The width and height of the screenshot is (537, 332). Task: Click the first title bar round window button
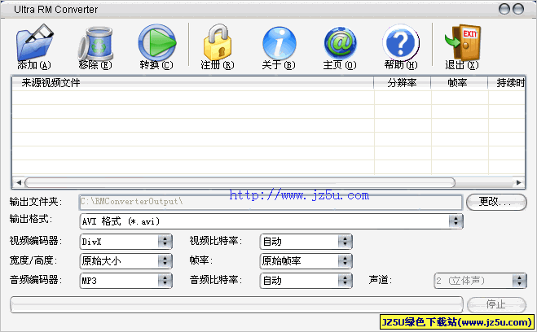[504, 9]
